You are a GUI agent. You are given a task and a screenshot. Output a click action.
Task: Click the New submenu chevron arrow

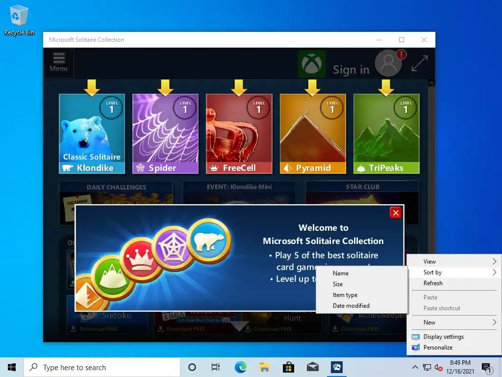pos(494,323)
